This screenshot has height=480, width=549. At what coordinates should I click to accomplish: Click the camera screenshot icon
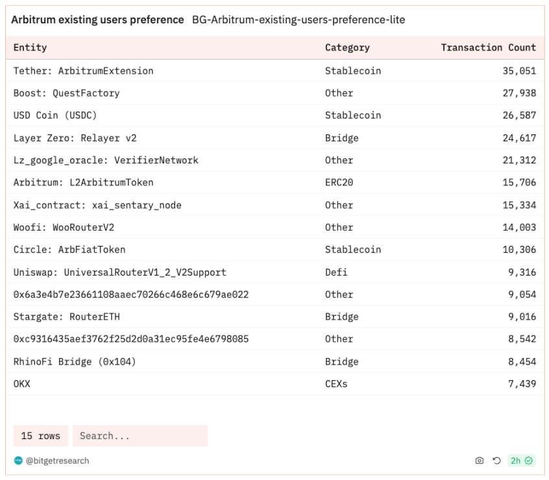(479, 461)
